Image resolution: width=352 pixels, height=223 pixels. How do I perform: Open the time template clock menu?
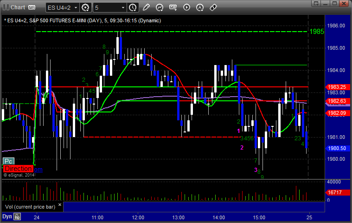click(133, 7)
